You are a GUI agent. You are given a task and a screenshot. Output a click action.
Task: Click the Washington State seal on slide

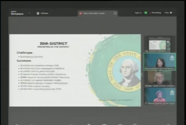tap(124, 71)
